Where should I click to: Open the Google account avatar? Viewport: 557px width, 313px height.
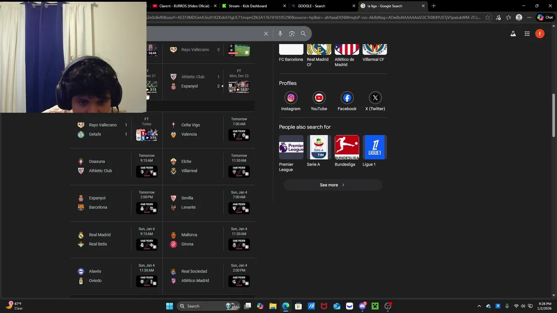pos(540,33)
